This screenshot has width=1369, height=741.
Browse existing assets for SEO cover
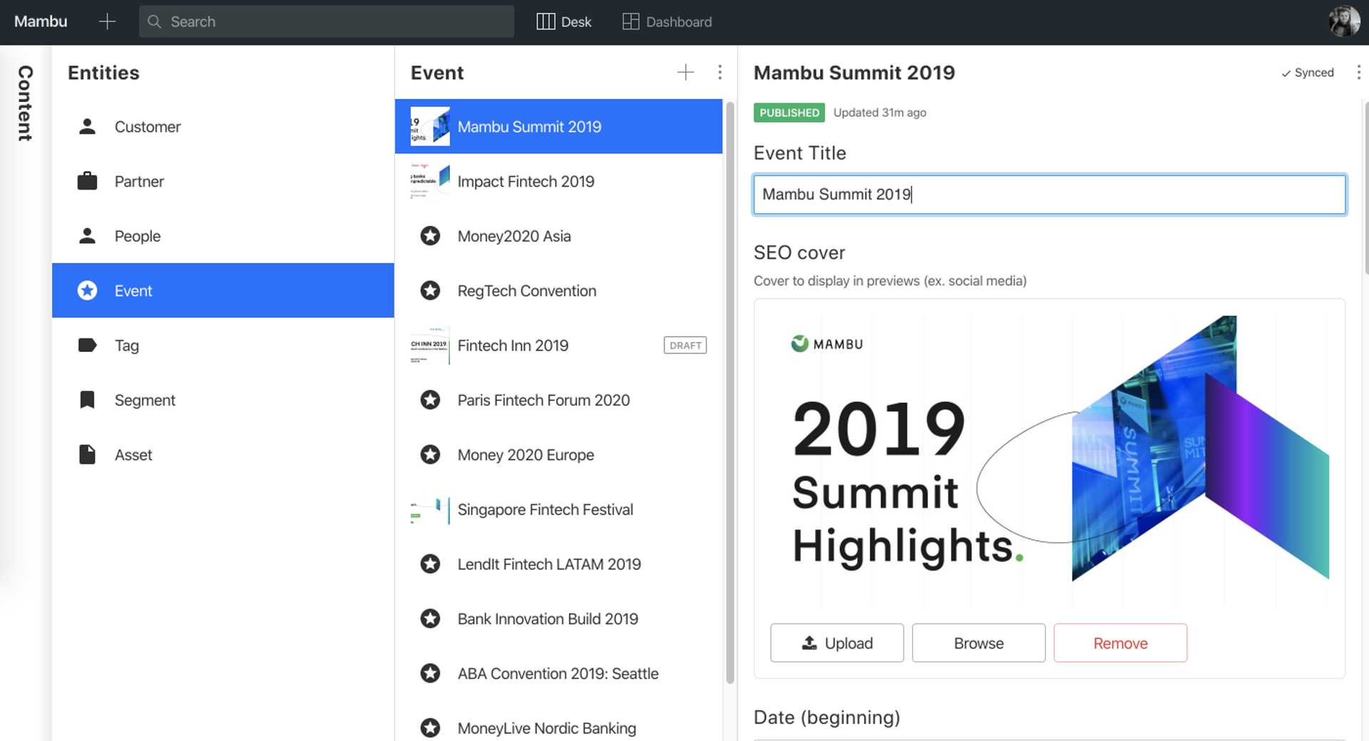978,643
